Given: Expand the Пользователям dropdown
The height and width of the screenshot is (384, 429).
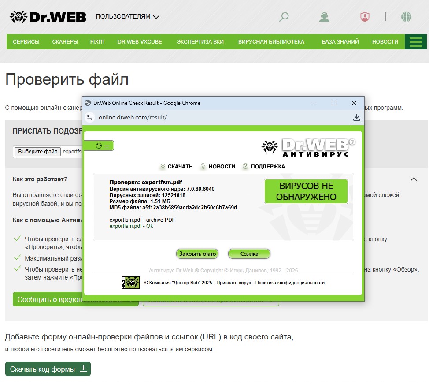Looking at the screenshot, I should (x=127, y=16).
